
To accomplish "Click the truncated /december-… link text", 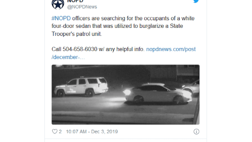I will [68, 57].
